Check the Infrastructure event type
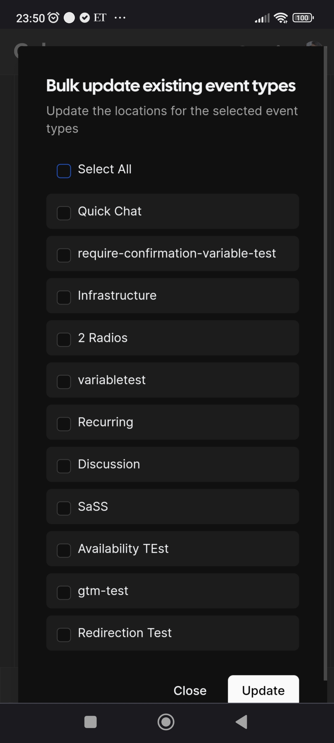 tap(63, 298)
